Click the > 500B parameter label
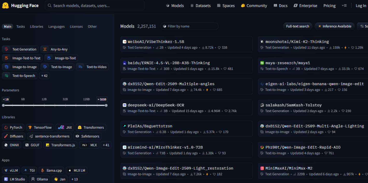The width and height of the screenshot is (368, 183). (102, 99)
